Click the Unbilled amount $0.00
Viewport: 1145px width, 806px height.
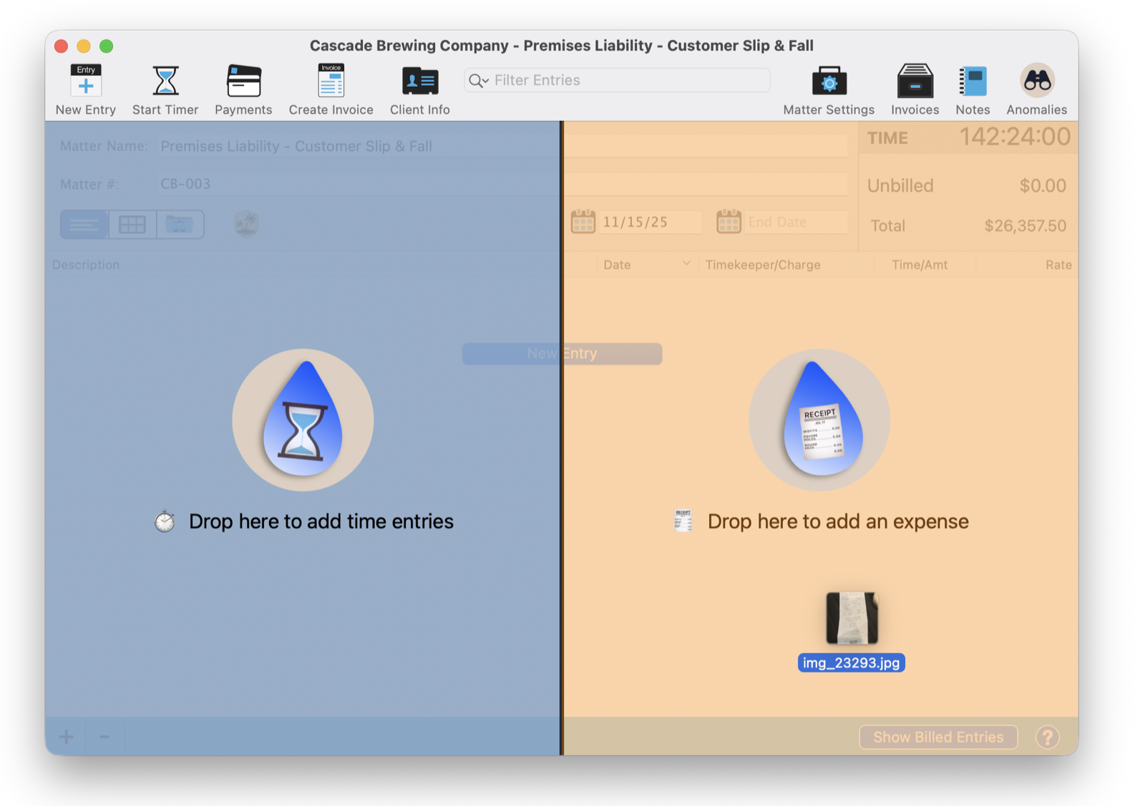click(x=1043, y=186)
